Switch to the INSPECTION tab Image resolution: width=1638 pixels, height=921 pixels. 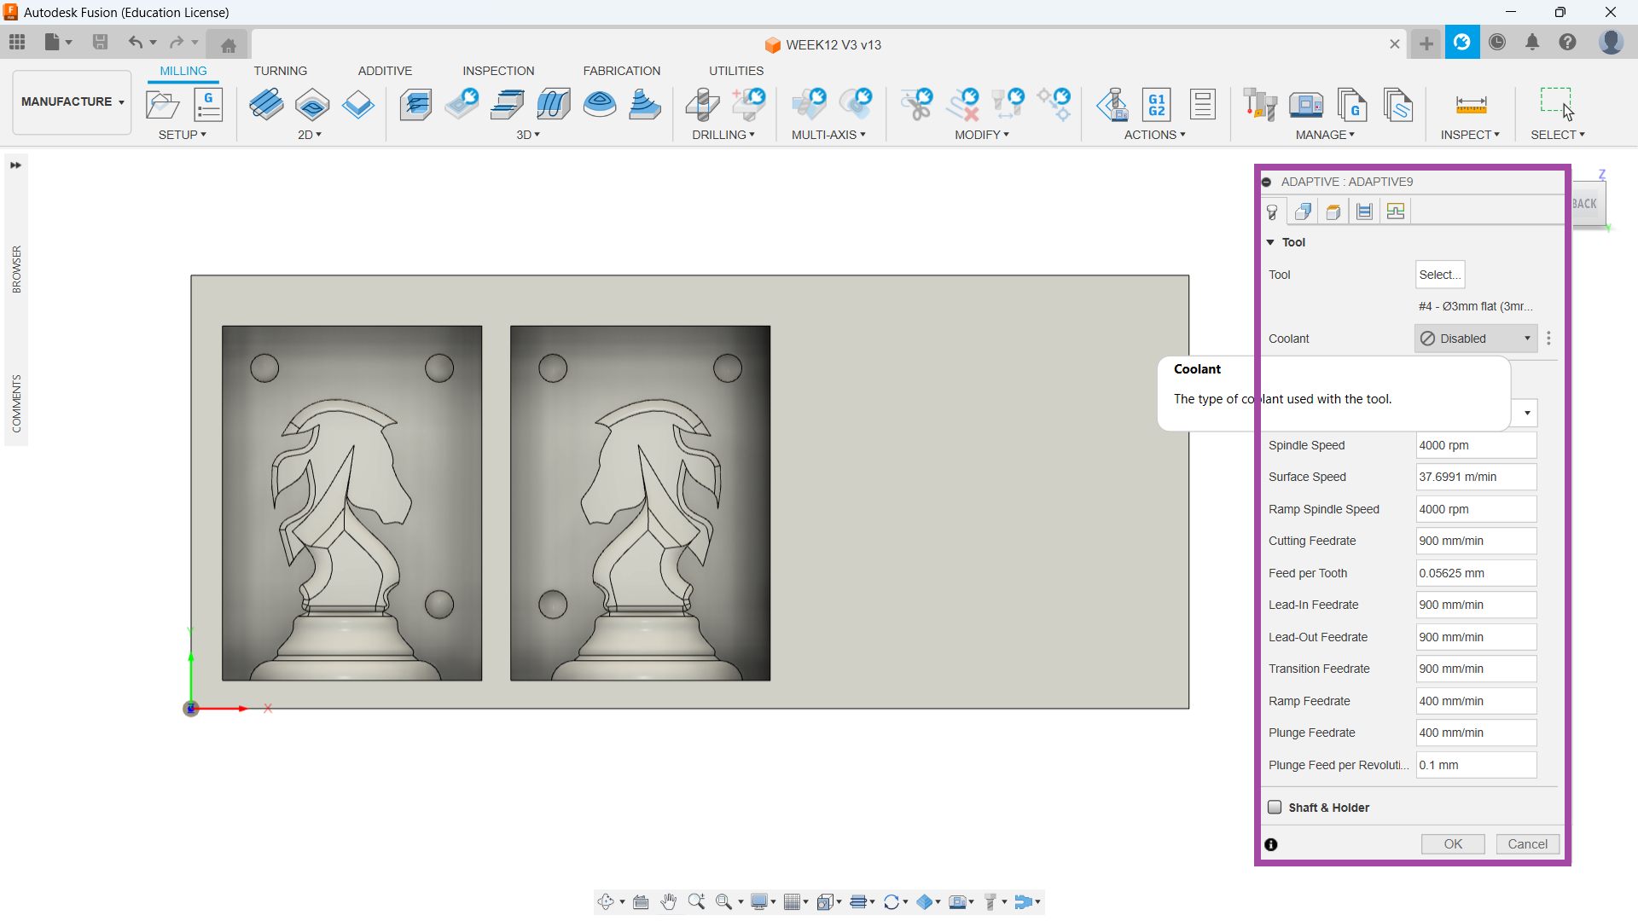tap(498, 71)
